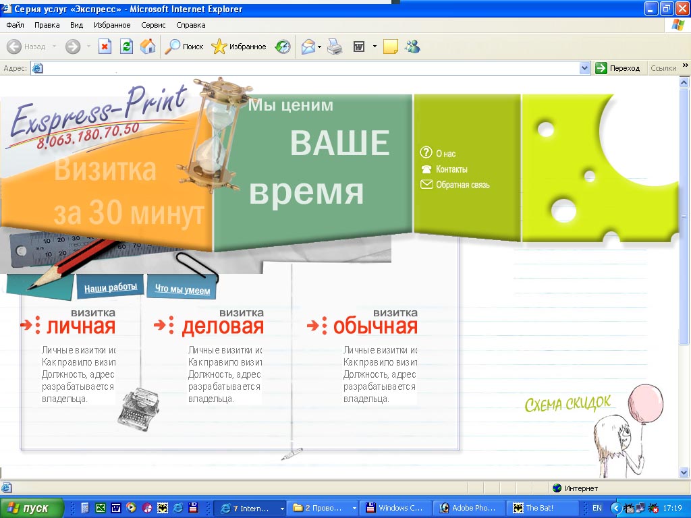Click the Интернет zone status indicator
Image resolution: width=691 pixels, height=518 pixels.
(576, 488)
